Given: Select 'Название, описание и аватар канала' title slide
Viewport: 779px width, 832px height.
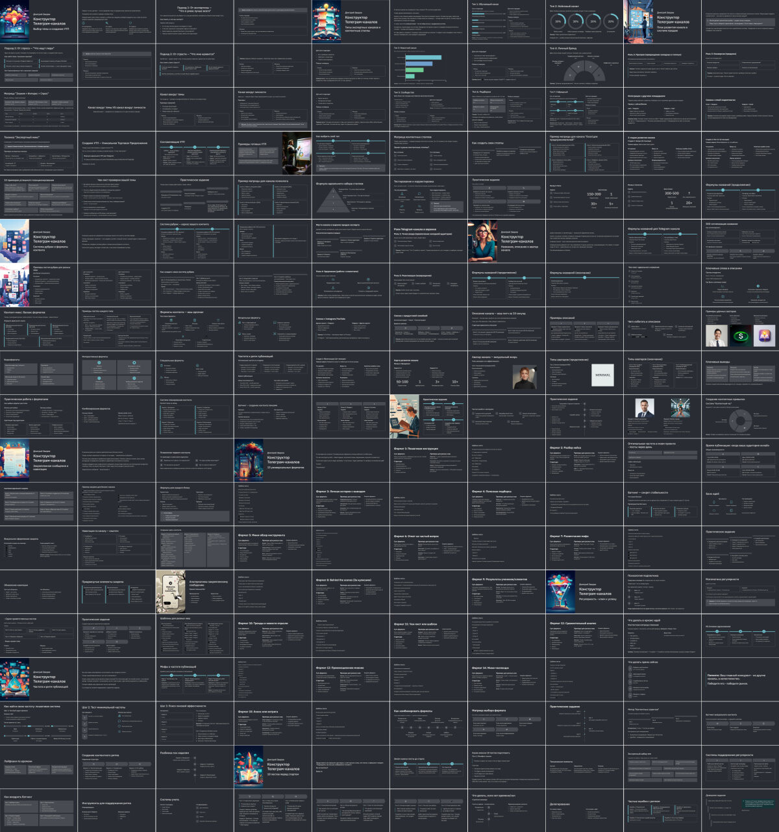Looking at the screenshot, I should [506, 241].
